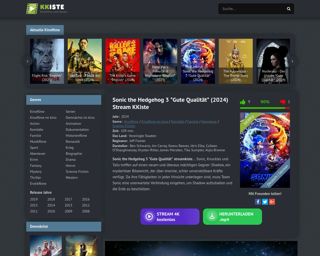Select the Musikfilme genre
Screen dimensions: 320x256
(38, 141)
